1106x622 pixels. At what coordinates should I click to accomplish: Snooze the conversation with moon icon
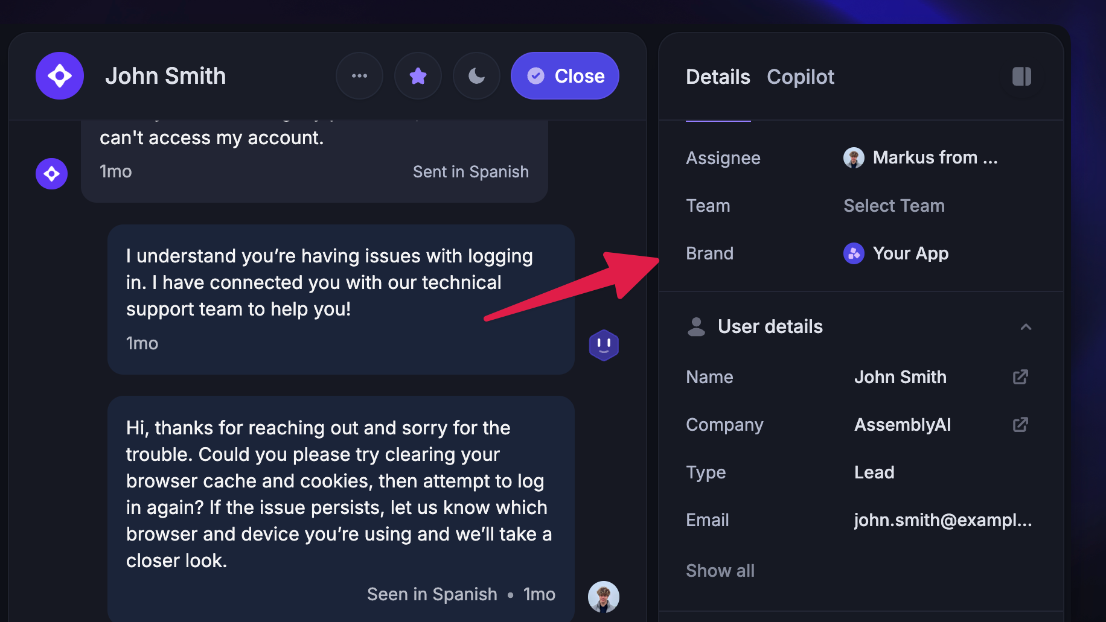click(476, 76)
